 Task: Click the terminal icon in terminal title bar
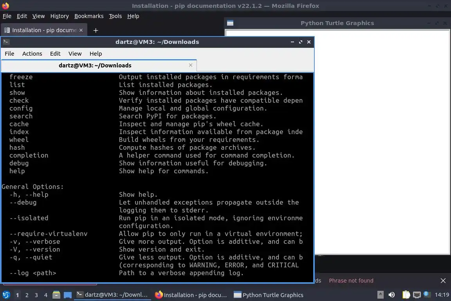click(6, 42)
